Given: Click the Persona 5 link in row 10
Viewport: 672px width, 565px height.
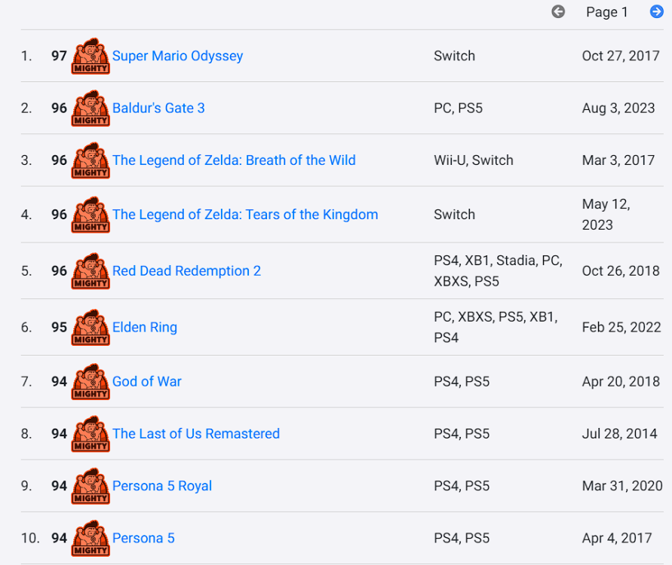Looking at the screenshot, I should [x=143, y=538].
